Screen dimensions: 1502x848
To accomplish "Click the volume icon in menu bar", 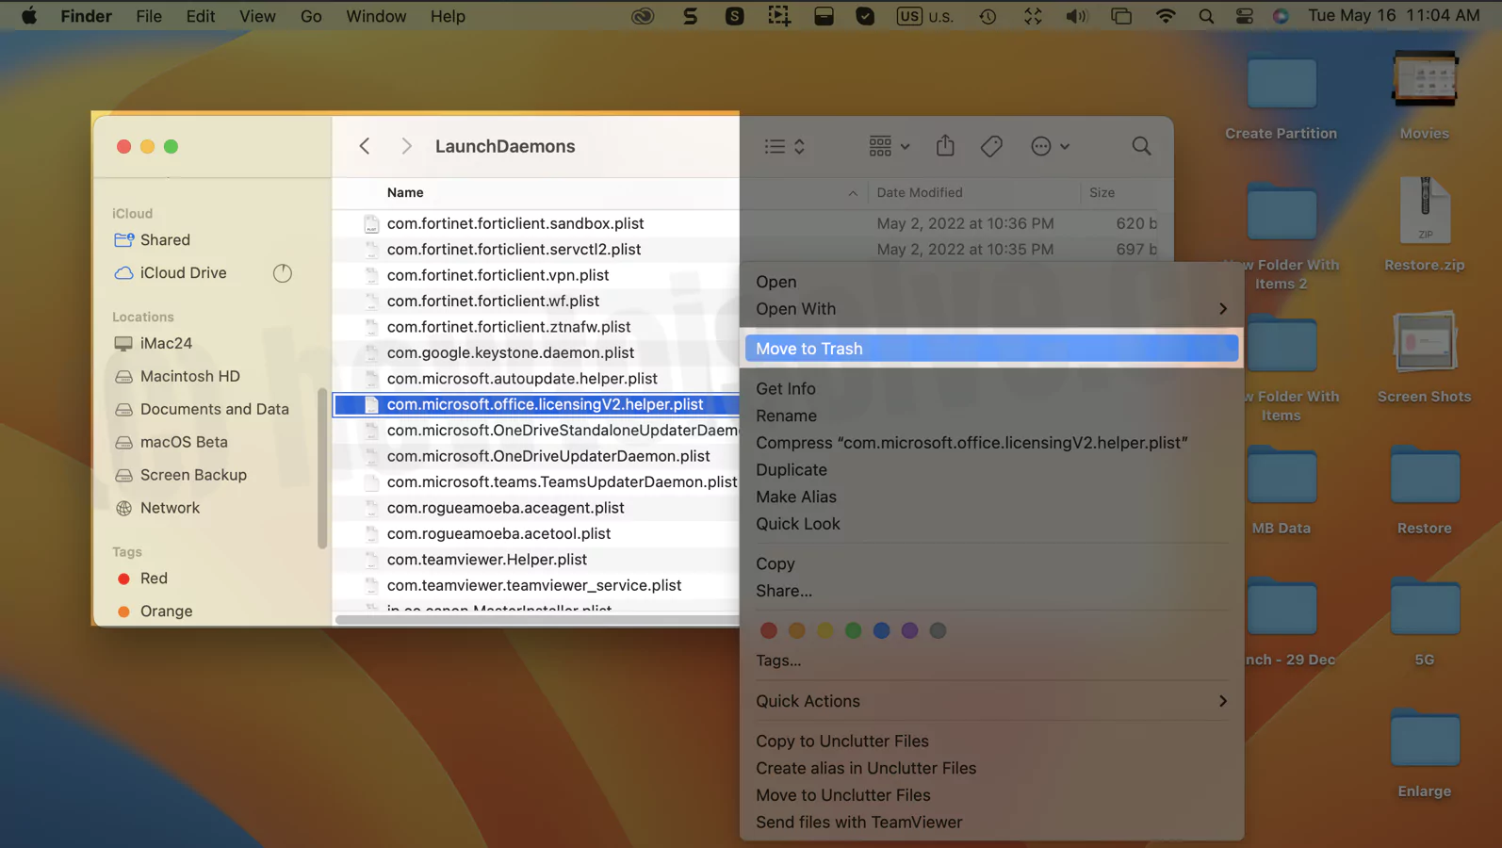I will pyautogui.click(x=1076, y=16).
